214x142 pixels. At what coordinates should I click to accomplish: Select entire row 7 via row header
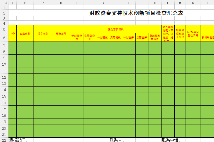4,45
